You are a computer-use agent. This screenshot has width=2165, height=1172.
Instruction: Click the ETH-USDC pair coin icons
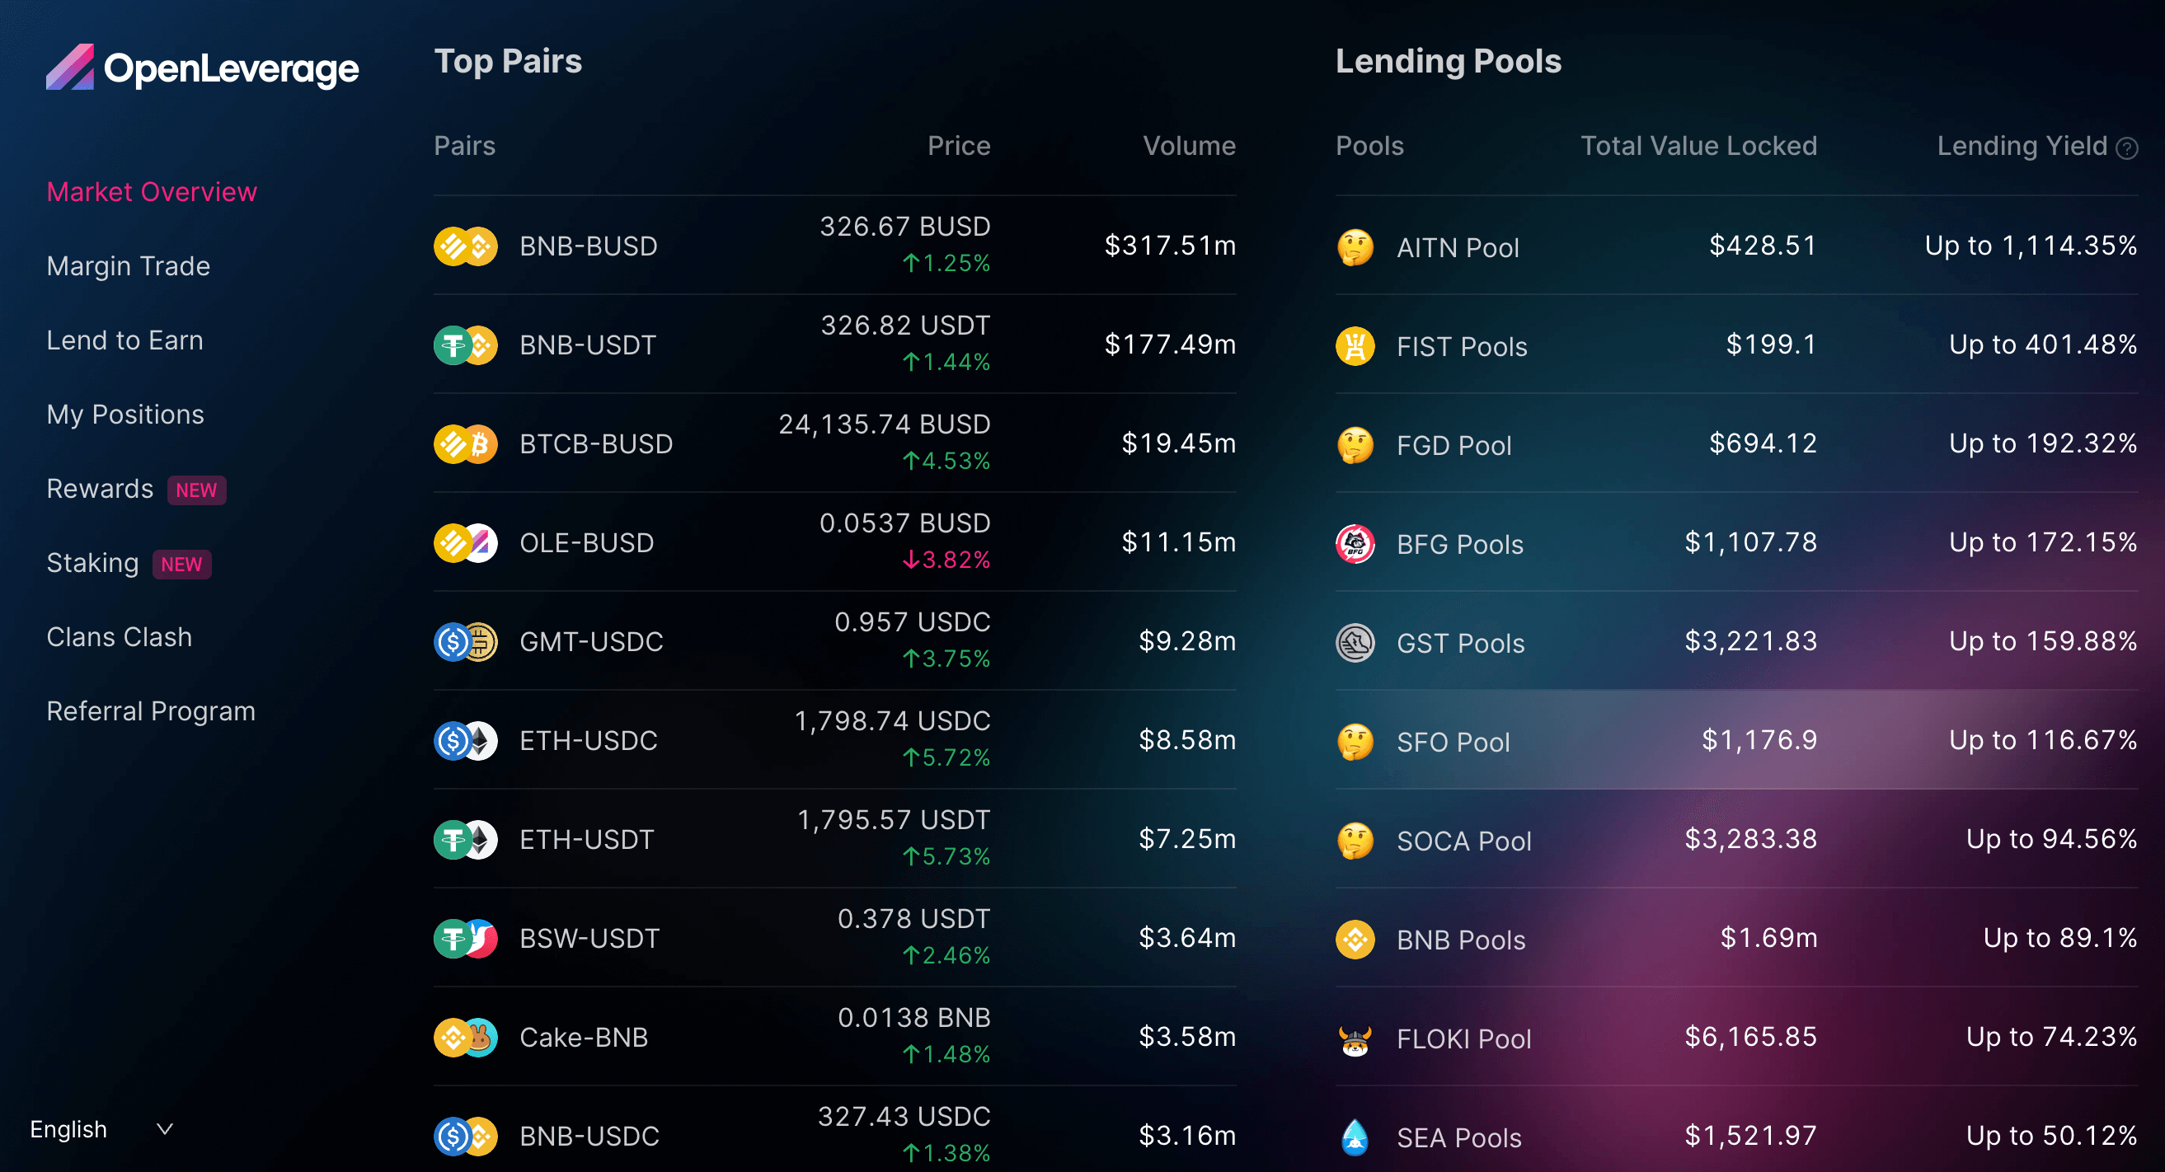coord(466,741)
